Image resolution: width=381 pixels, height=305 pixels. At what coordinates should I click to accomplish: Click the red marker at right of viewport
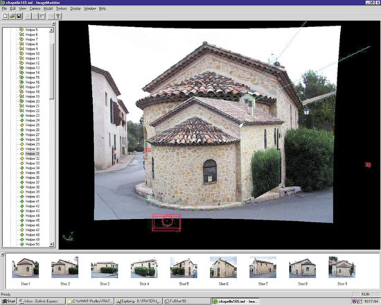pos(368,165)
